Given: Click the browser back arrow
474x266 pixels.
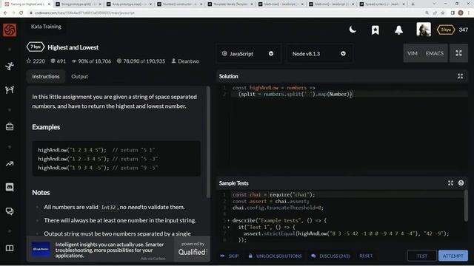Looking at the screenshot, I should point(5,13).
